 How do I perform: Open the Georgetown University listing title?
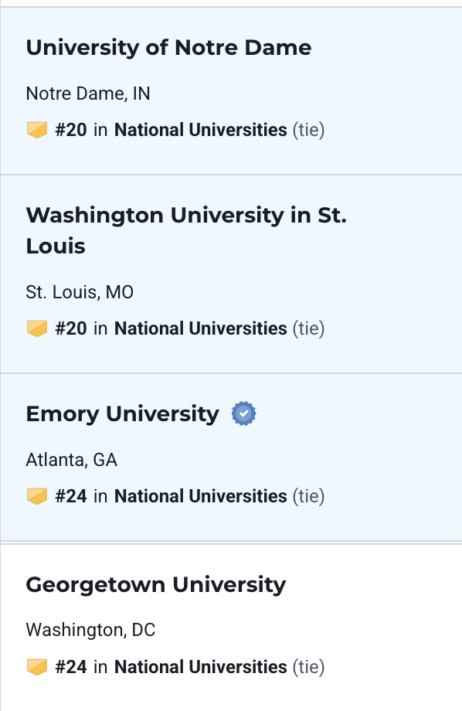tap(156, 585)
